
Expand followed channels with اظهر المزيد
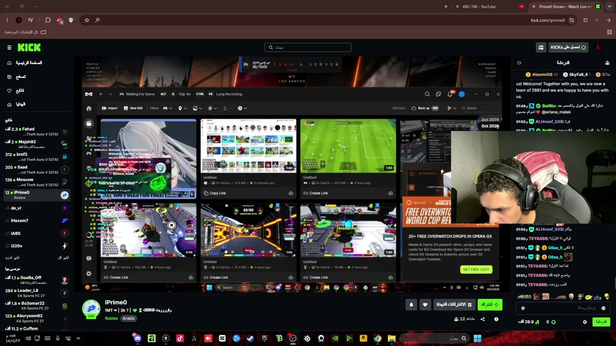tap(13, 258)
